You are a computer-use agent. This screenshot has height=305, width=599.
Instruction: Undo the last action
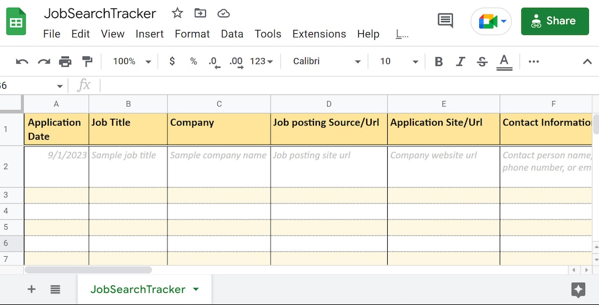pos(22,62)
